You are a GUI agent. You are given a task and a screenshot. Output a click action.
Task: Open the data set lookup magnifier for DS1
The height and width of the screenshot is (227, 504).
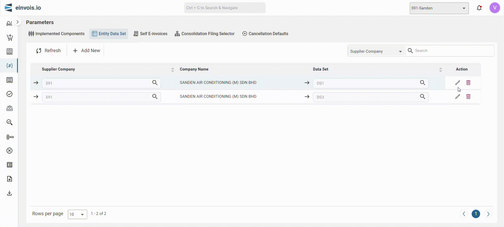pos(422,83)
